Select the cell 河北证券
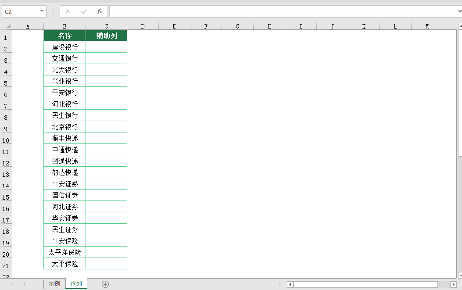The width and height of the screenshot is (462, 290). point(64,207)
